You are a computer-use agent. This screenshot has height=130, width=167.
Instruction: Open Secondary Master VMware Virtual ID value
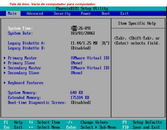tap(90, 68)
